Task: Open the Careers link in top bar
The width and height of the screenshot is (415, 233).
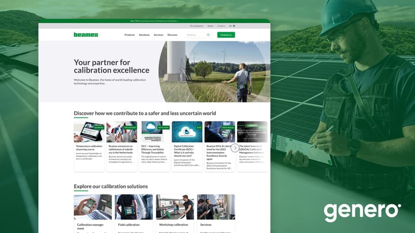Action: click(222, 26)
